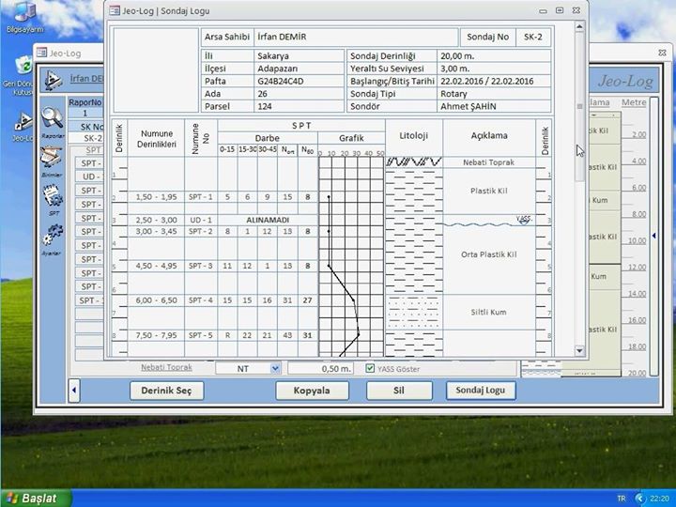Image resolution: width=676 pixels, height=507 pixels.
Task: Click the Sakarya province value
Action: [x=299, y=56]
